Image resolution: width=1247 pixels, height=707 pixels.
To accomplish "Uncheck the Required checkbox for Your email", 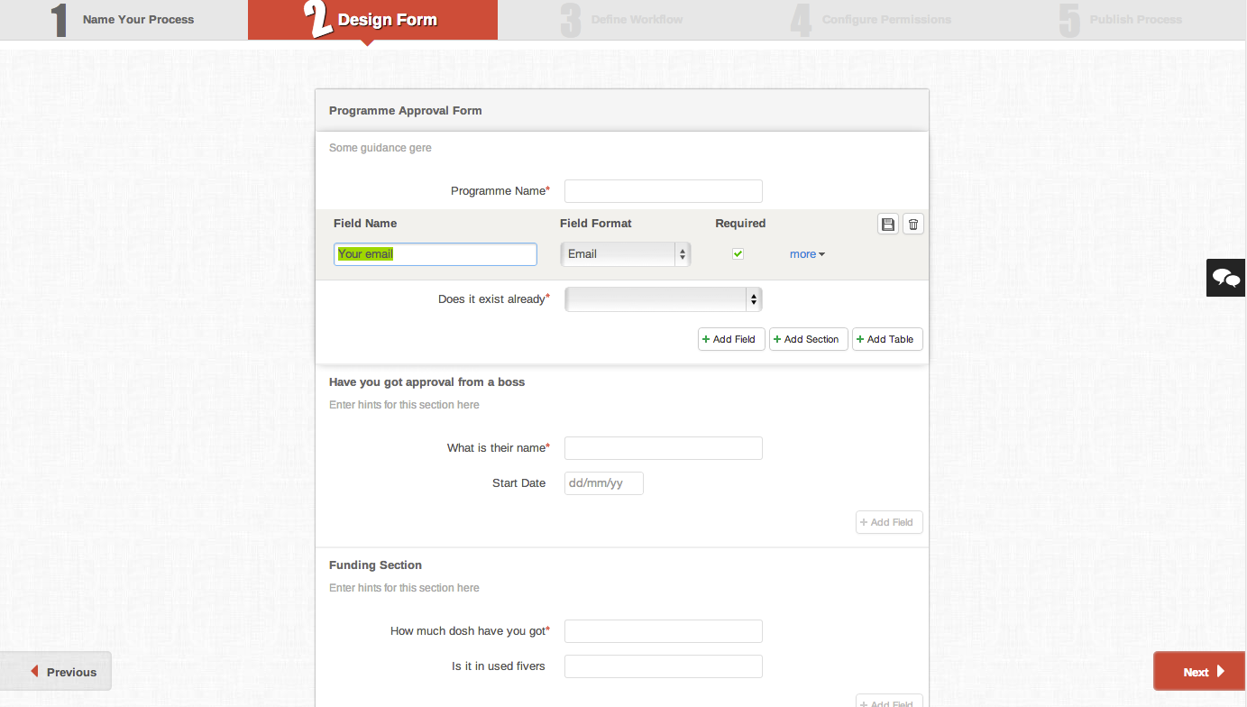I will pyautogui.click(x=738, y=254).
